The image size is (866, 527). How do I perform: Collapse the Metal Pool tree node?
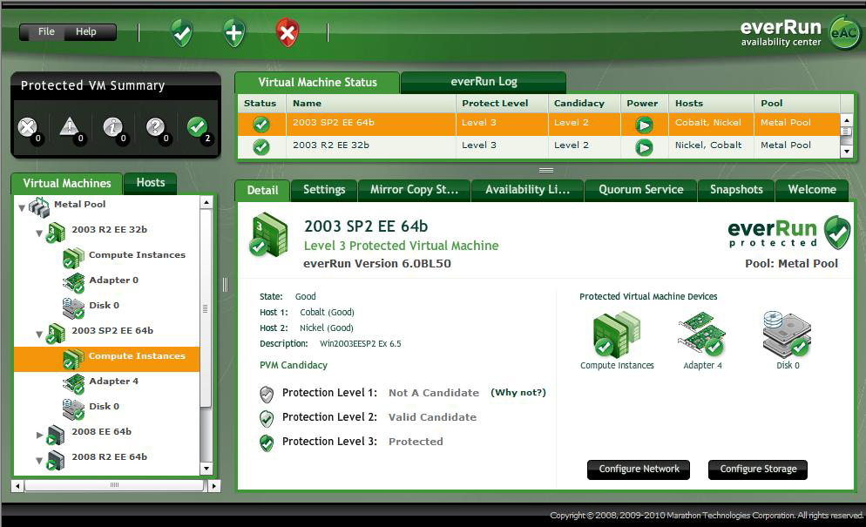[22, 207]
